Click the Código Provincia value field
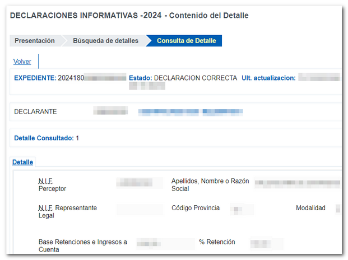Image resolution: width=348 pixels, height=260 pixels. 242,209
